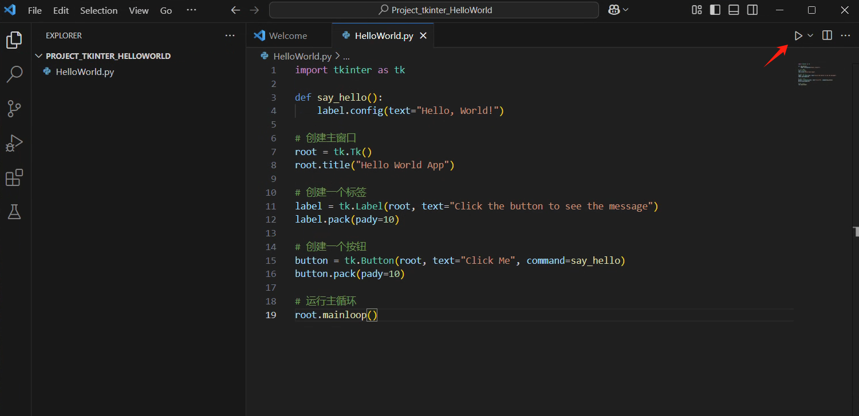859x416 pixels.
Task: Select HelloWorld.py in the Explorer tree
Action: 85,72
